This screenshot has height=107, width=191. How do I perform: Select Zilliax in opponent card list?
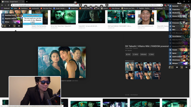pyautogui.click(x=12, y=22)
